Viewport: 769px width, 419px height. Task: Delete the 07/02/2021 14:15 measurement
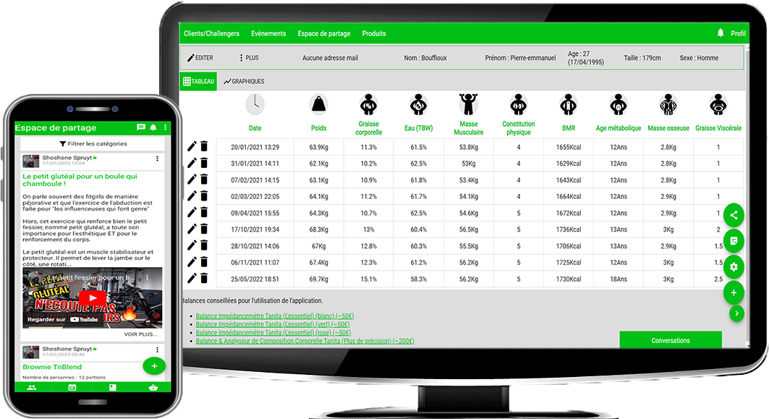click(204, 179)
